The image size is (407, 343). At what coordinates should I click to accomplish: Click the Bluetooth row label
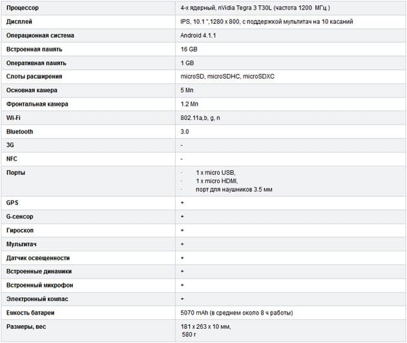pyautogui.click(x=20, y=132)
